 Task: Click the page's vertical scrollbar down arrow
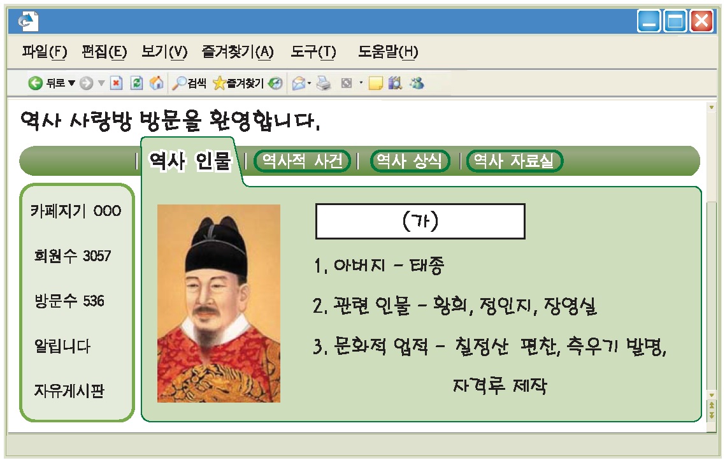click(712, 396)
